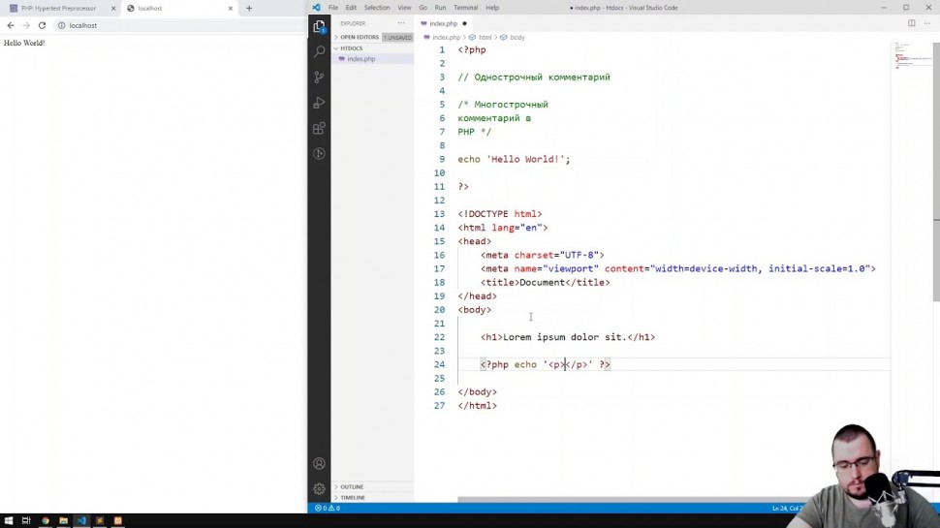The width and height of the screenshot is (940, 528).
Task: Open the Accounts icon in activity bar
Action: point(319,464)
